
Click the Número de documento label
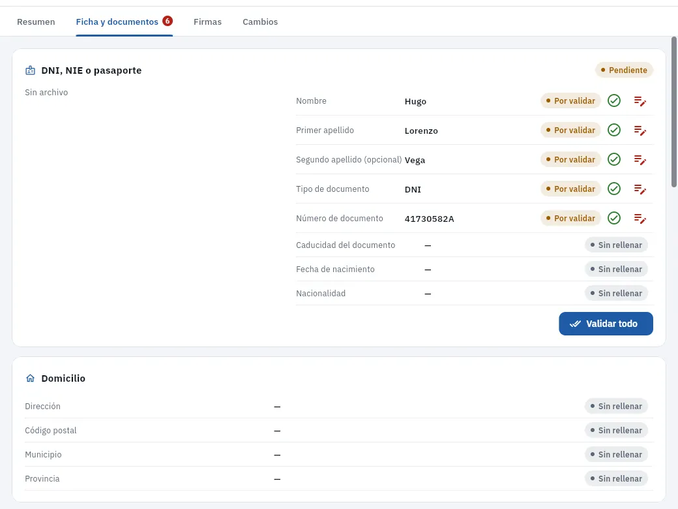(340, 219)
